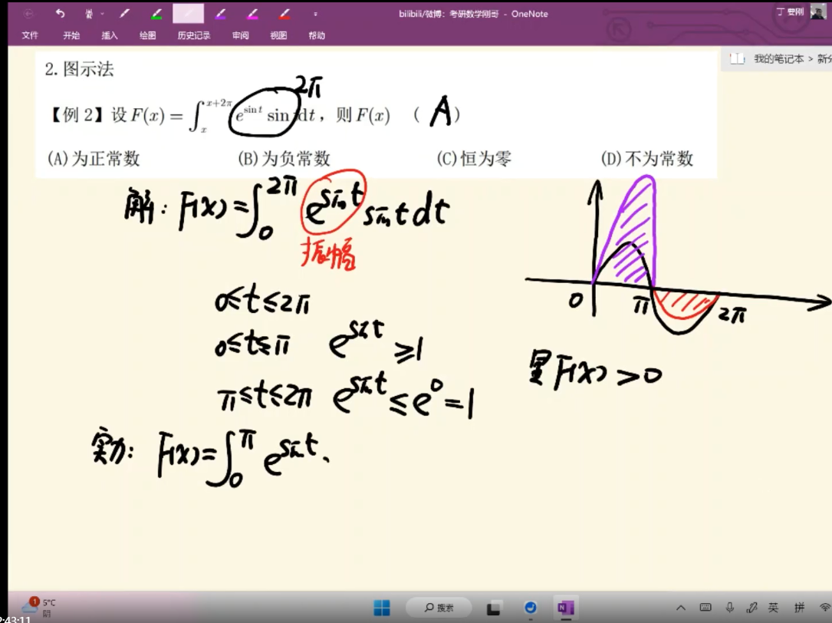Click the user account name 丁安刚

pos(791,12)
